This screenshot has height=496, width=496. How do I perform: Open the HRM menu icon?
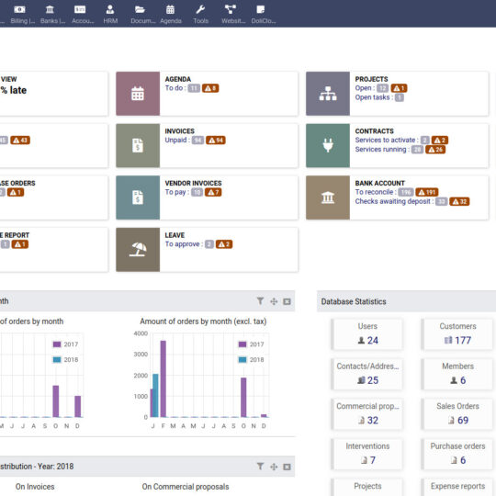pos(110,10)
